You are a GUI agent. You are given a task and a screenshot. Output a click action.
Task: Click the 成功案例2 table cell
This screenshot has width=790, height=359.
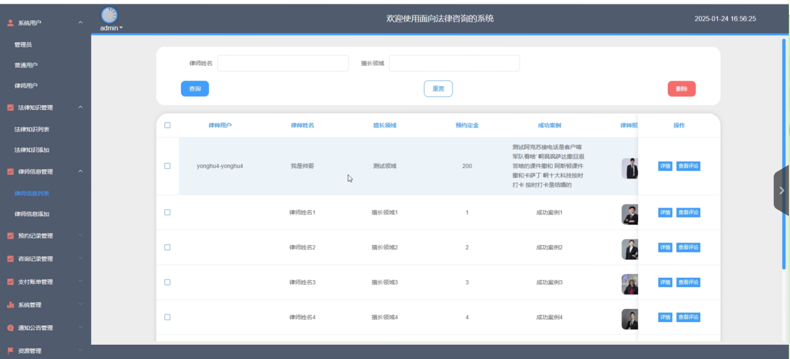(549, 247)
